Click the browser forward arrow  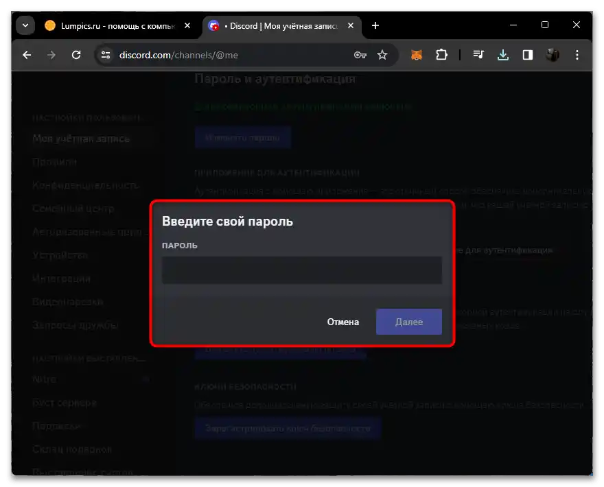(x=51, y=55)
